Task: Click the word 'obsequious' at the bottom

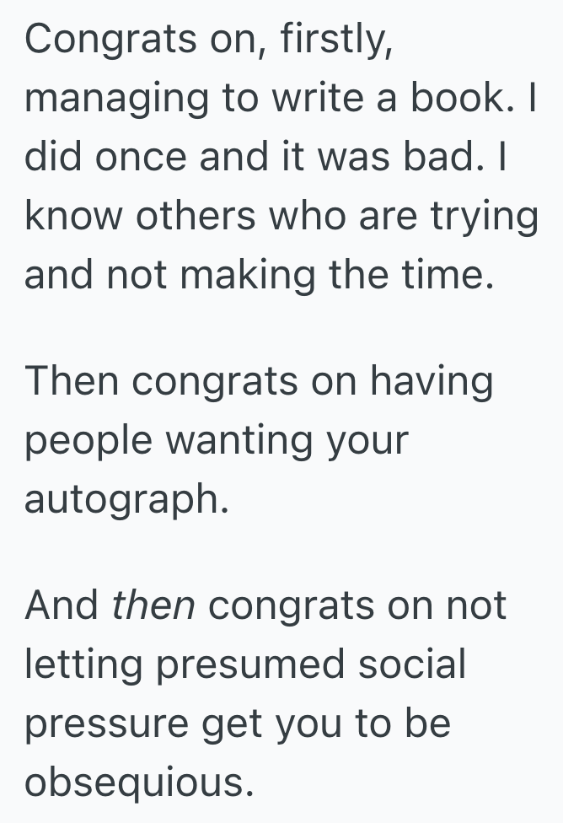Action: click(x=138, y=783)
